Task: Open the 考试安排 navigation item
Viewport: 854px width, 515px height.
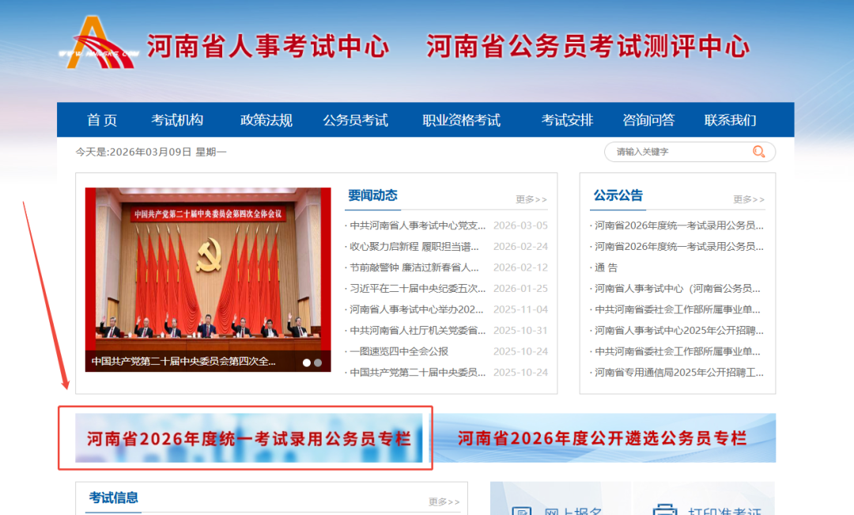Action: click(567, 120)
